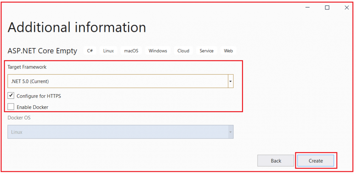Minimize the dialog window

point(307,8)
